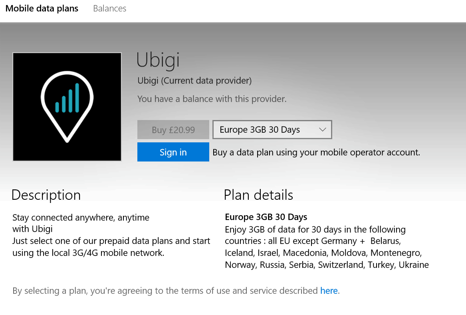Click the Description heading
The height and width of the screenshot is (315, 466).
(46, 195)
